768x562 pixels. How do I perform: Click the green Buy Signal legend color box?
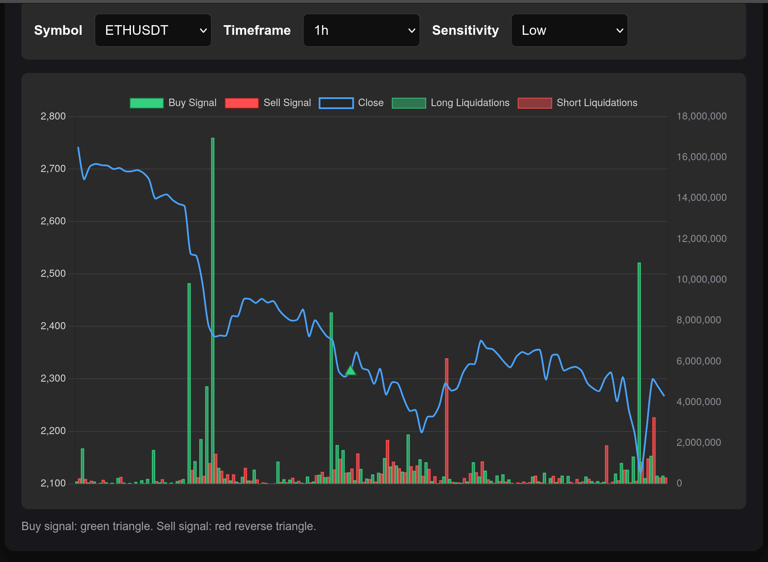146,103
